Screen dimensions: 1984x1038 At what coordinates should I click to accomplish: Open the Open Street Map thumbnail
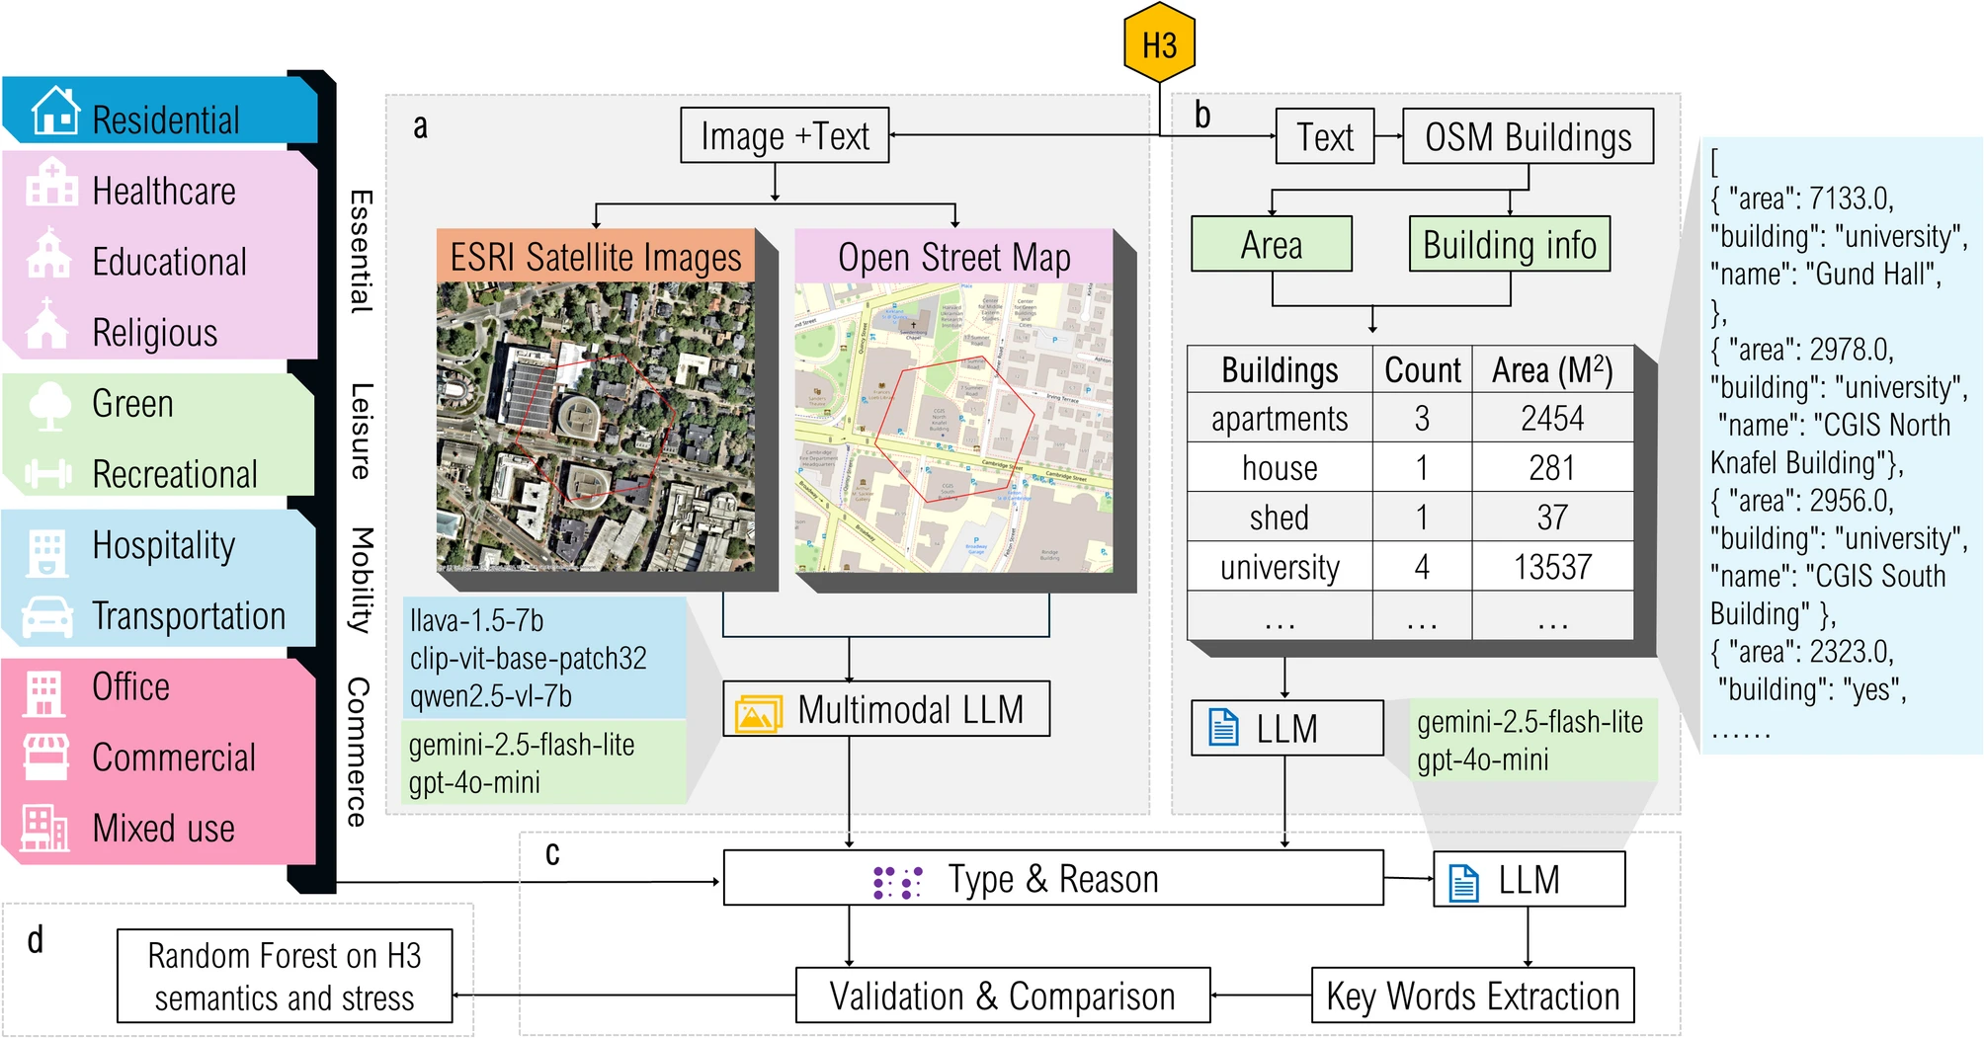[x=953, y=427]
